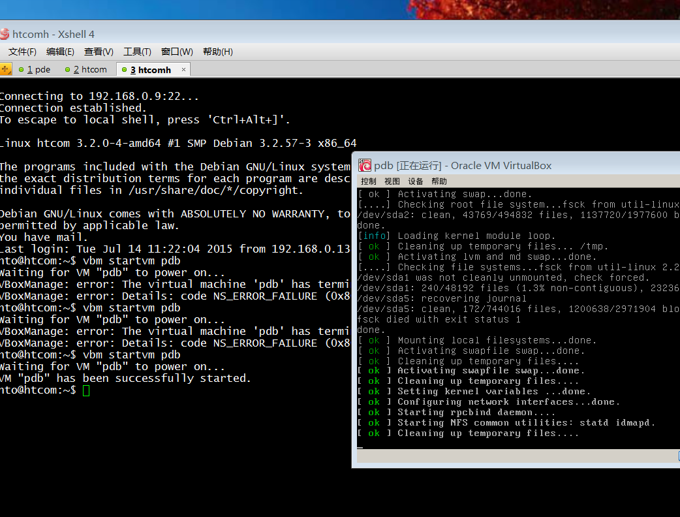
Task: Switch to the 2 htcom session tab
Action: tap(86, 69)
